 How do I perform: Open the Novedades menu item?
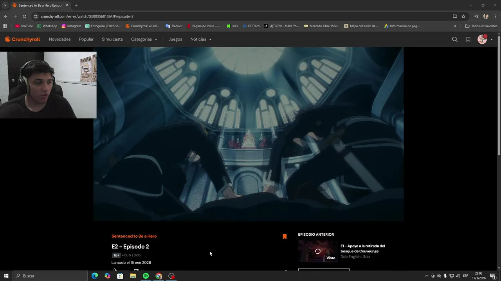60,39
